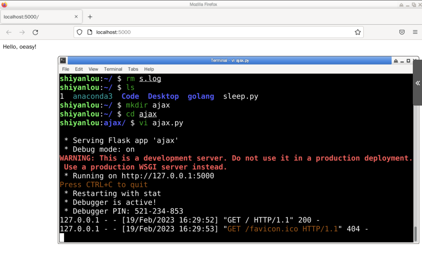Click the Firefox logo icon in title bar
Screen dimensions: 422x254
(x=4, y=4)
